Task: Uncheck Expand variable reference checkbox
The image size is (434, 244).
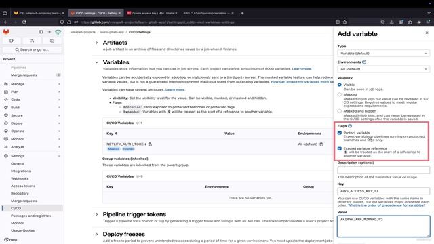Action: click(x=340, y=148)
